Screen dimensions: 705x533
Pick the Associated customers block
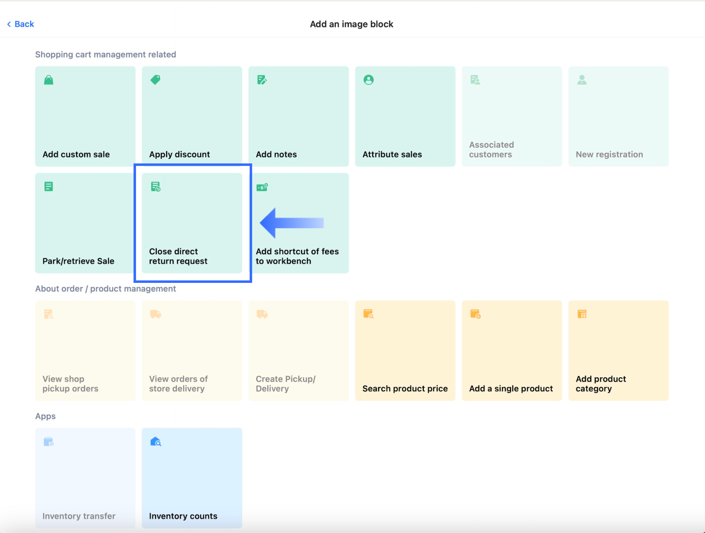pyautogui.click(x=512, y=117)
